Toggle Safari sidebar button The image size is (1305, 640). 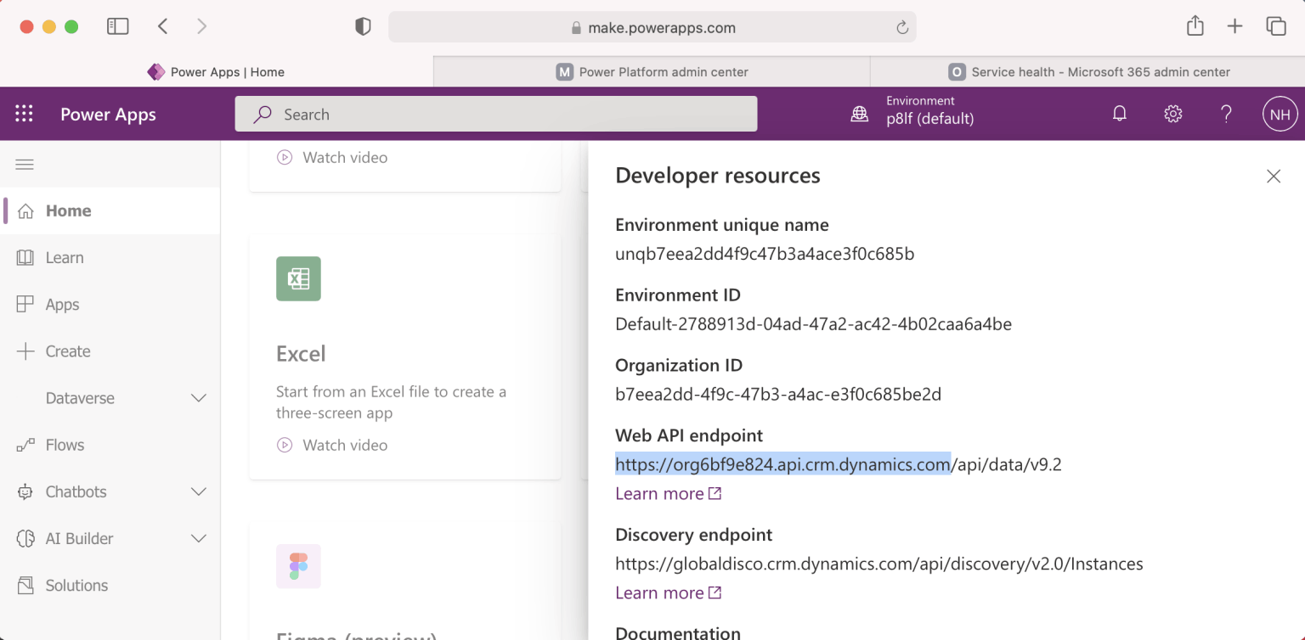[x=117, y=27]
